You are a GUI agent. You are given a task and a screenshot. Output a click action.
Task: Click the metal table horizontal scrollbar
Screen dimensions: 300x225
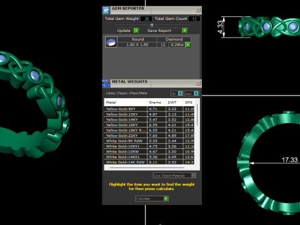click(x=147, y=167)
